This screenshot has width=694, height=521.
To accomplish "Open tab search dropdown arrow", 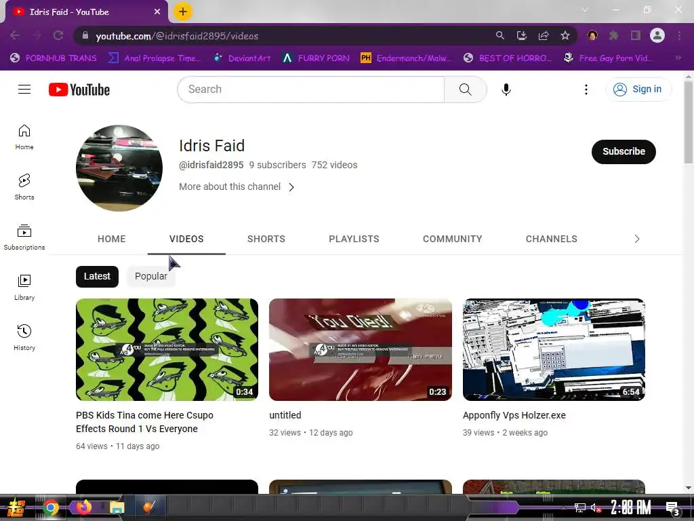I will [x=585, y=9].
